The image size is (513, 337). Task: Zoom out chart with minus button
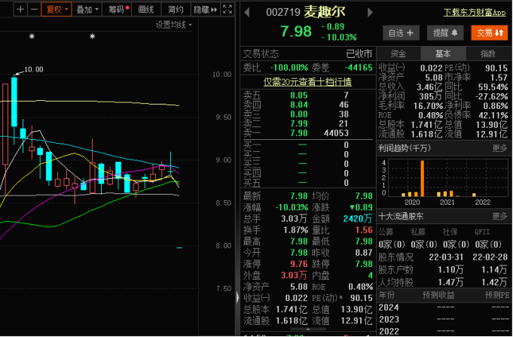(34, 10)
